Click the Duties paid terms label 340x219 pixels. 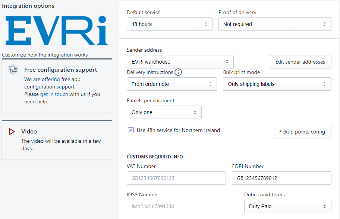pos(264,194)
